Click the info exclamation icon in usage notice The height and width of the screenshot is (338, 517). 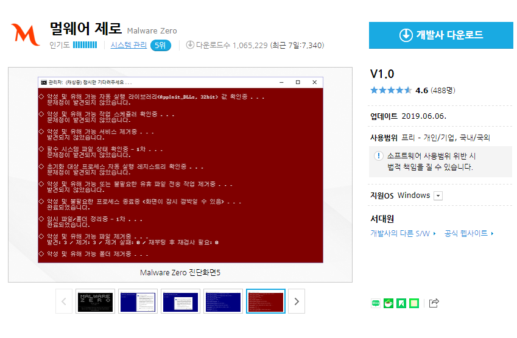379,156
